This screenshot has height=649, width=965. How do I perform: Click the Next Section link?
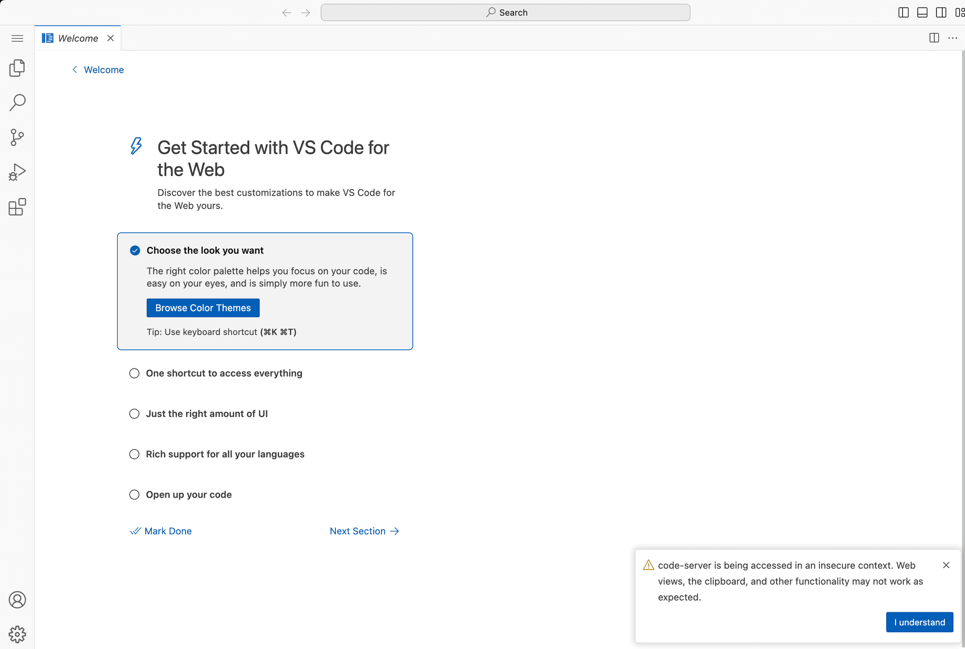click(364, 531)
